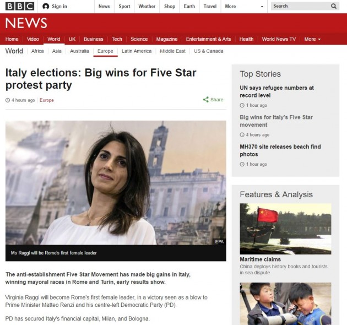
Task: Open Maritime claims China flag thumbnail
Action: point(285,229)
